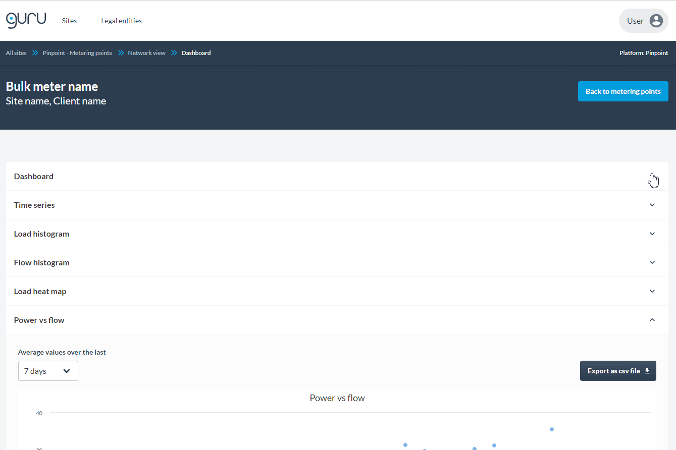The image size is (676, 450).
Task: Click the breadcrumb separator after All sites
Action: [x=34, y=52]
